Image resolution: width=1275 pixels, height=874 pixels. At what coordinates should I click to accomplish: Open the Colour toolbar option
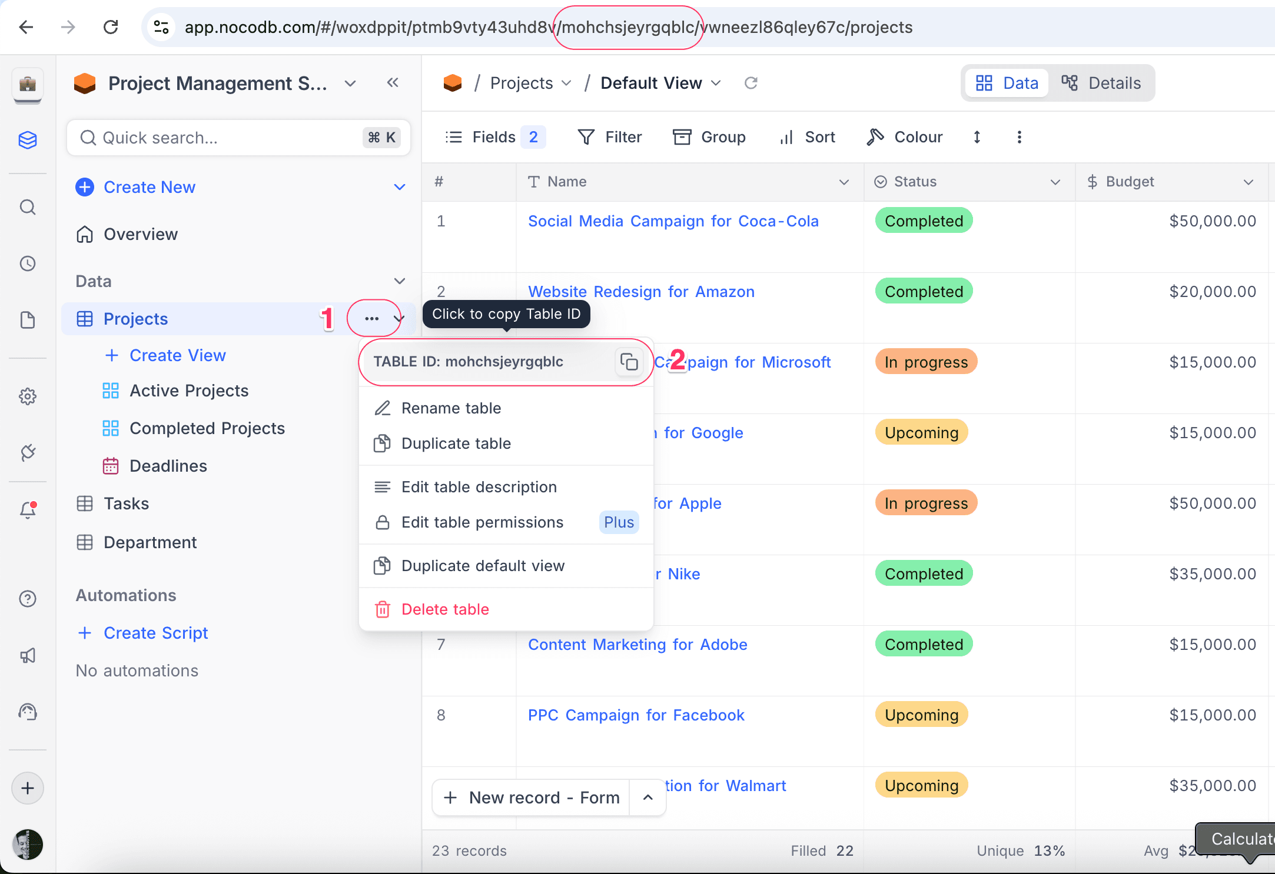point(905,137)
